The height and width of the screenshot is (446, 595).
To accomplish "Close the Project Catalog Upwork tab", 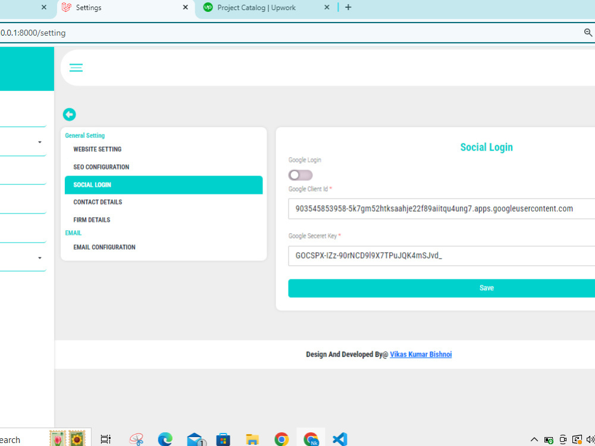I will (x=327, y=7).
